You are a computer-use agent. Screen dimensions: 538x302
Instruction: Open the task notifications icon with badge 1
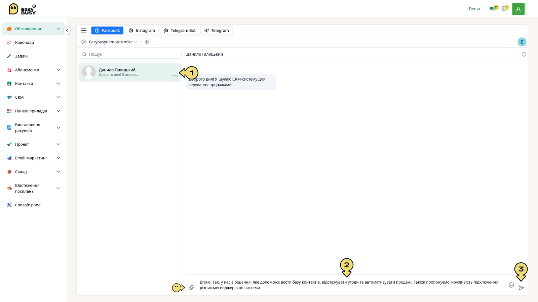[503, 9]
